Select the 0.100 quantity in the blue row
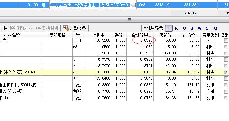Image resolution: width=229 pixels, height=121 pixels. tap(29, 5)
